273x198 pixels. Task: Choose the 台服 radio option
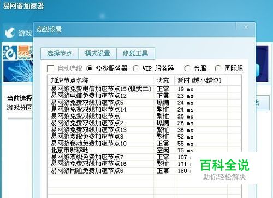187,69
